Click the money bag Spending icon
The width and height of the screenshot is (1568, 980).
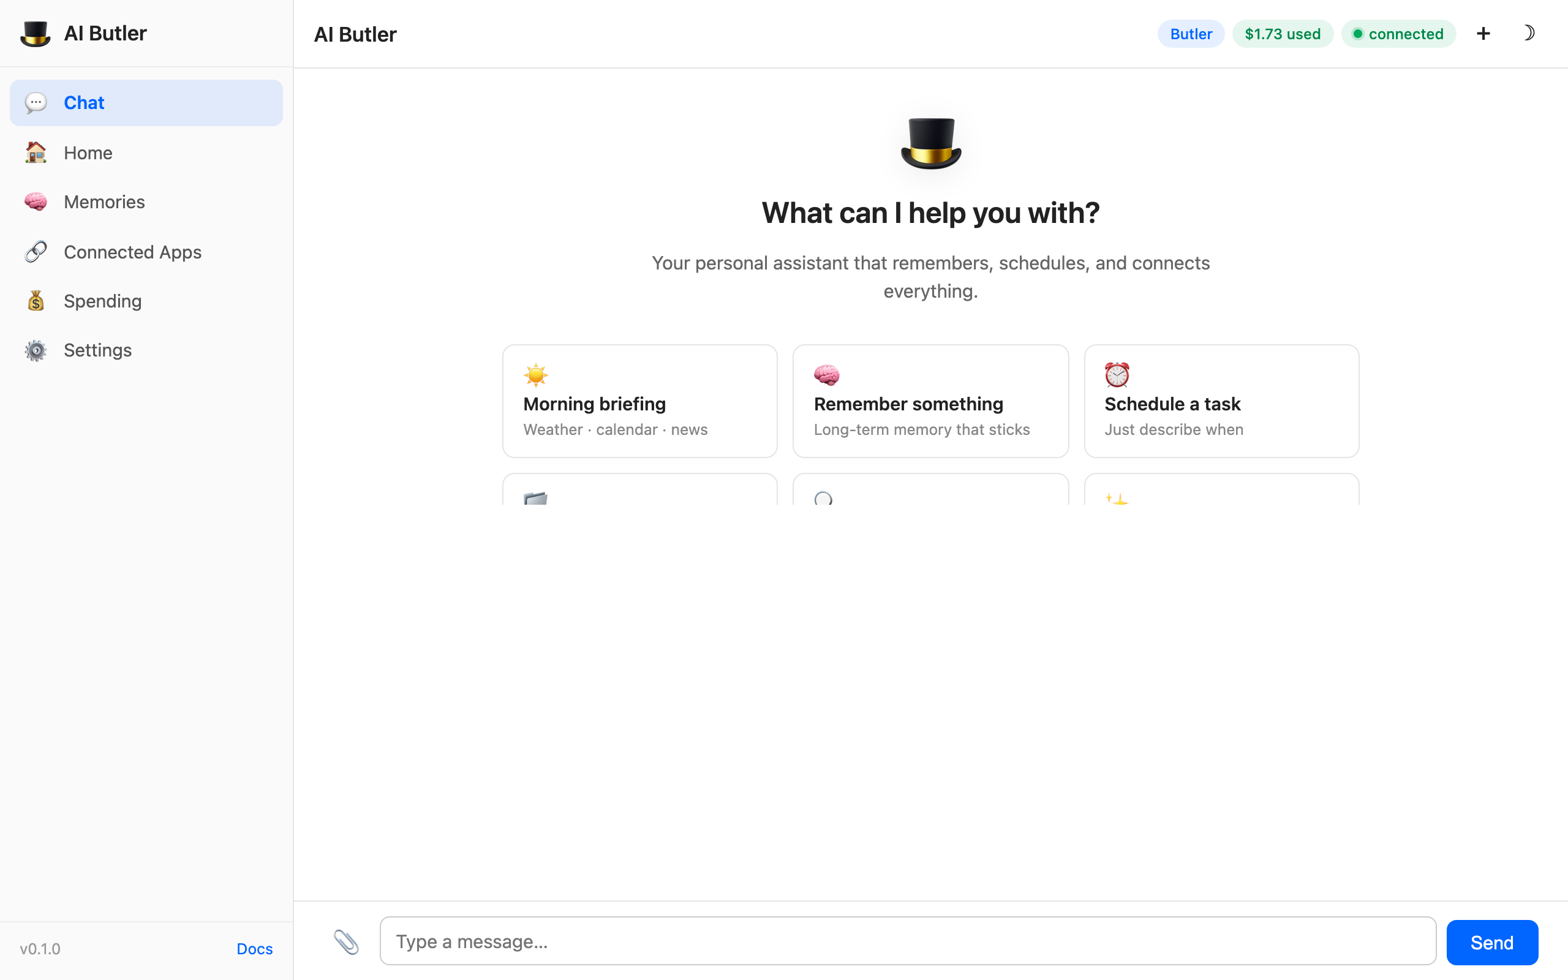click(x=36, y=301)
